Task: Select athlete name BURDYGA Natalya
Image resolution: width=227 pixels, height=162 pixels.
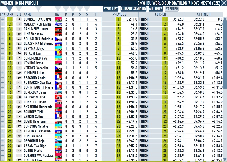Action: pyautogui.click(x=36, y=126)
